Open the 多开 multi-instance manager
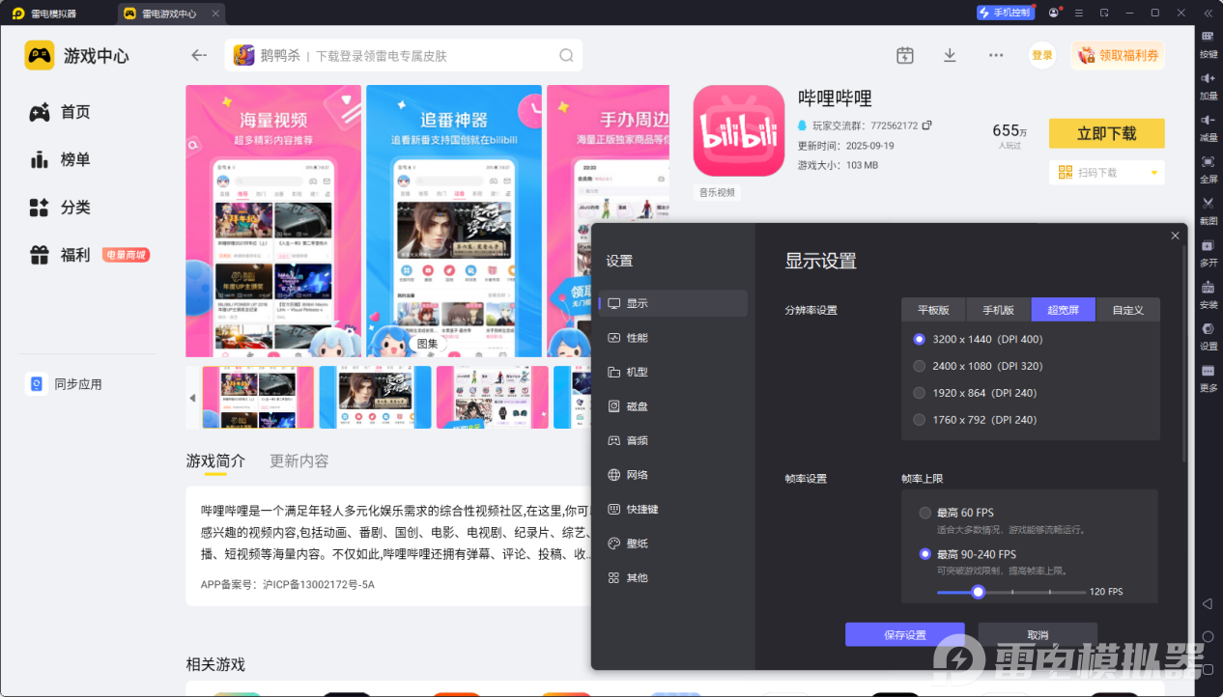 click(x=1209, y=253)
